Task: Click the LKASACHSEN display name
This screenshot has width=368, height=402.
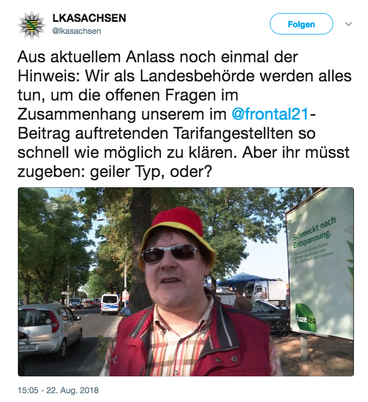Action: [89, 18]
